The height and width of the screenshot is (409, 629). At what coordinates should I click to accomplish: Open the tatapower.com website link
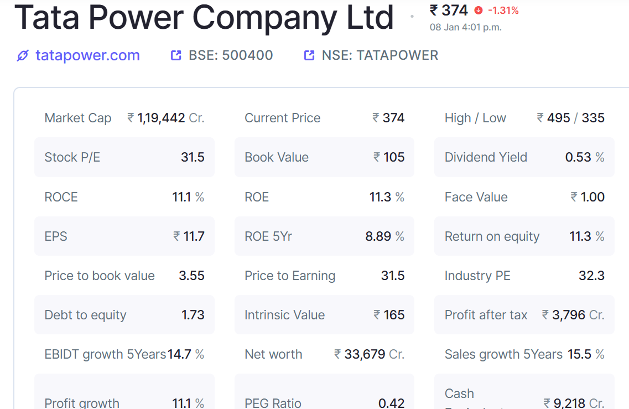(87, 55)
